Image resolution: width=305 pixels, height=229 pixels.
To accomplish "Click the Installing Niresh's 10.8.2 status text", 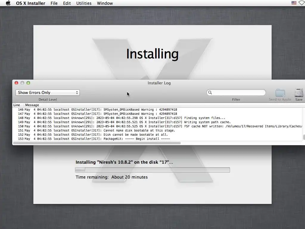I will coord(124,162).
